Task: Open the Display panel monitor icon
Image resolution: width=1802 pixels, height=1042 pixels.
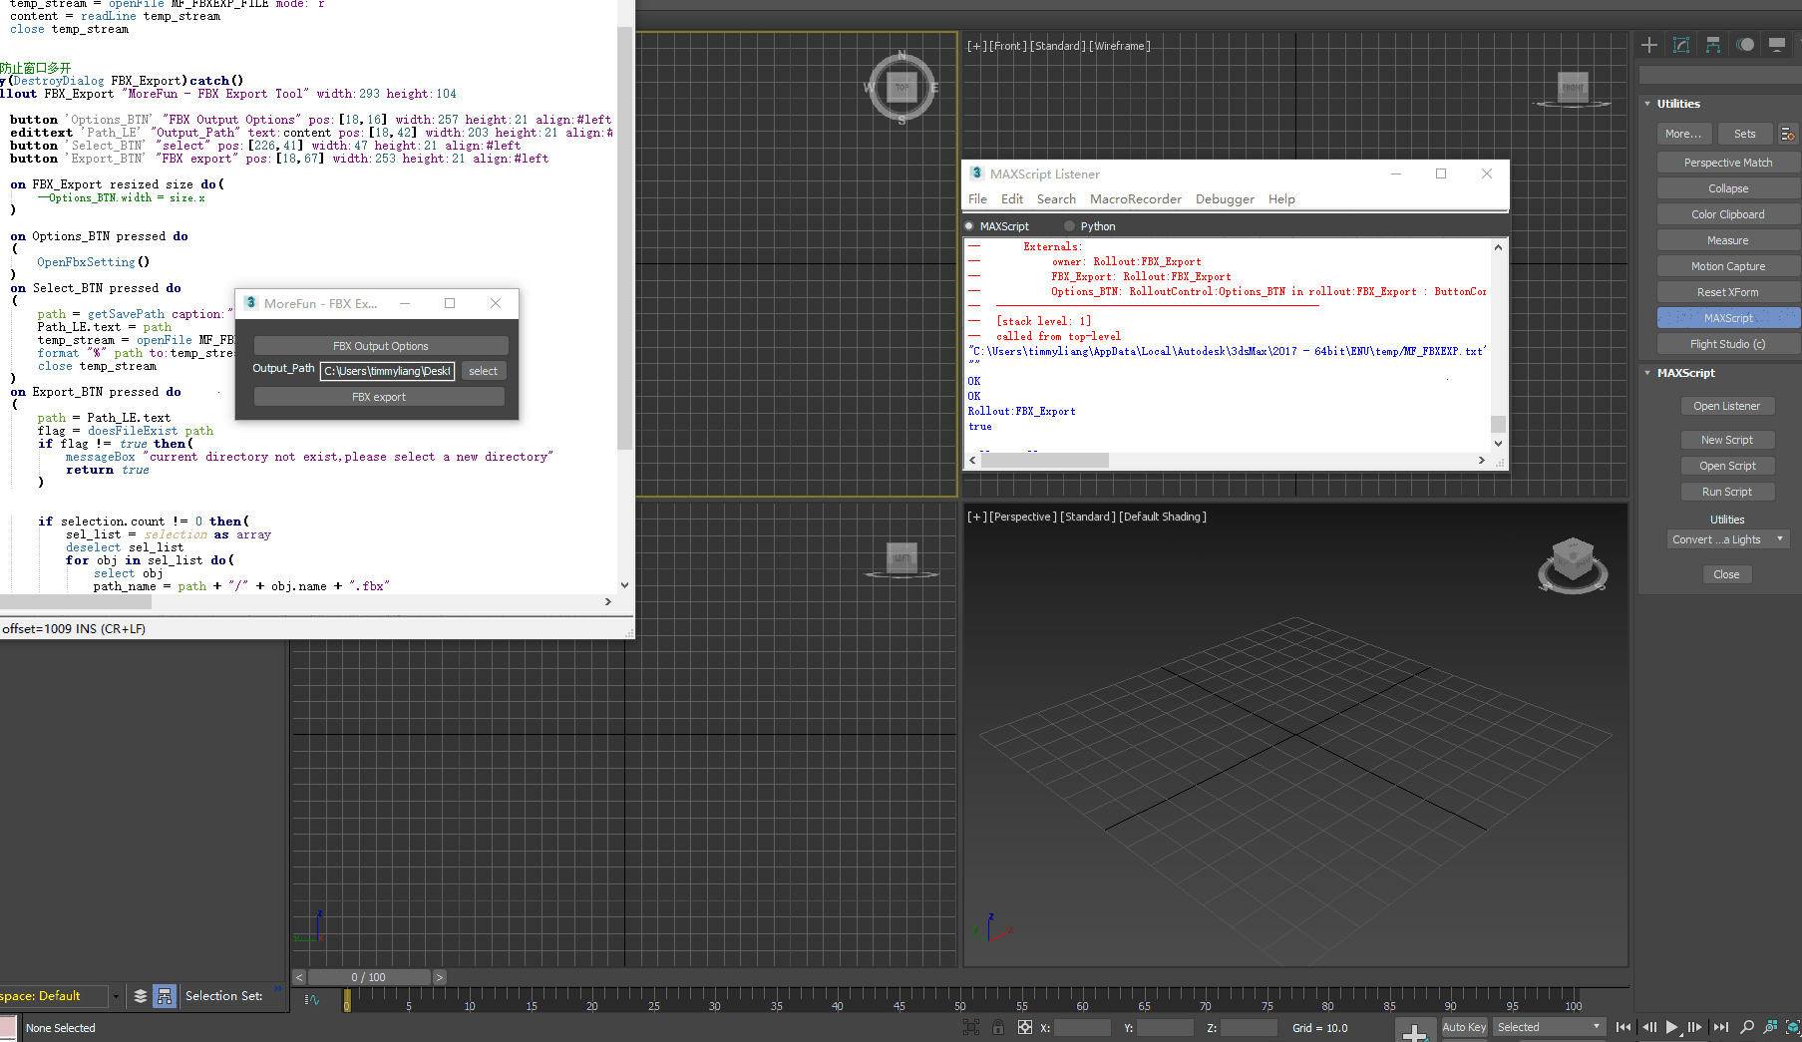Action: click(1777, 45)
